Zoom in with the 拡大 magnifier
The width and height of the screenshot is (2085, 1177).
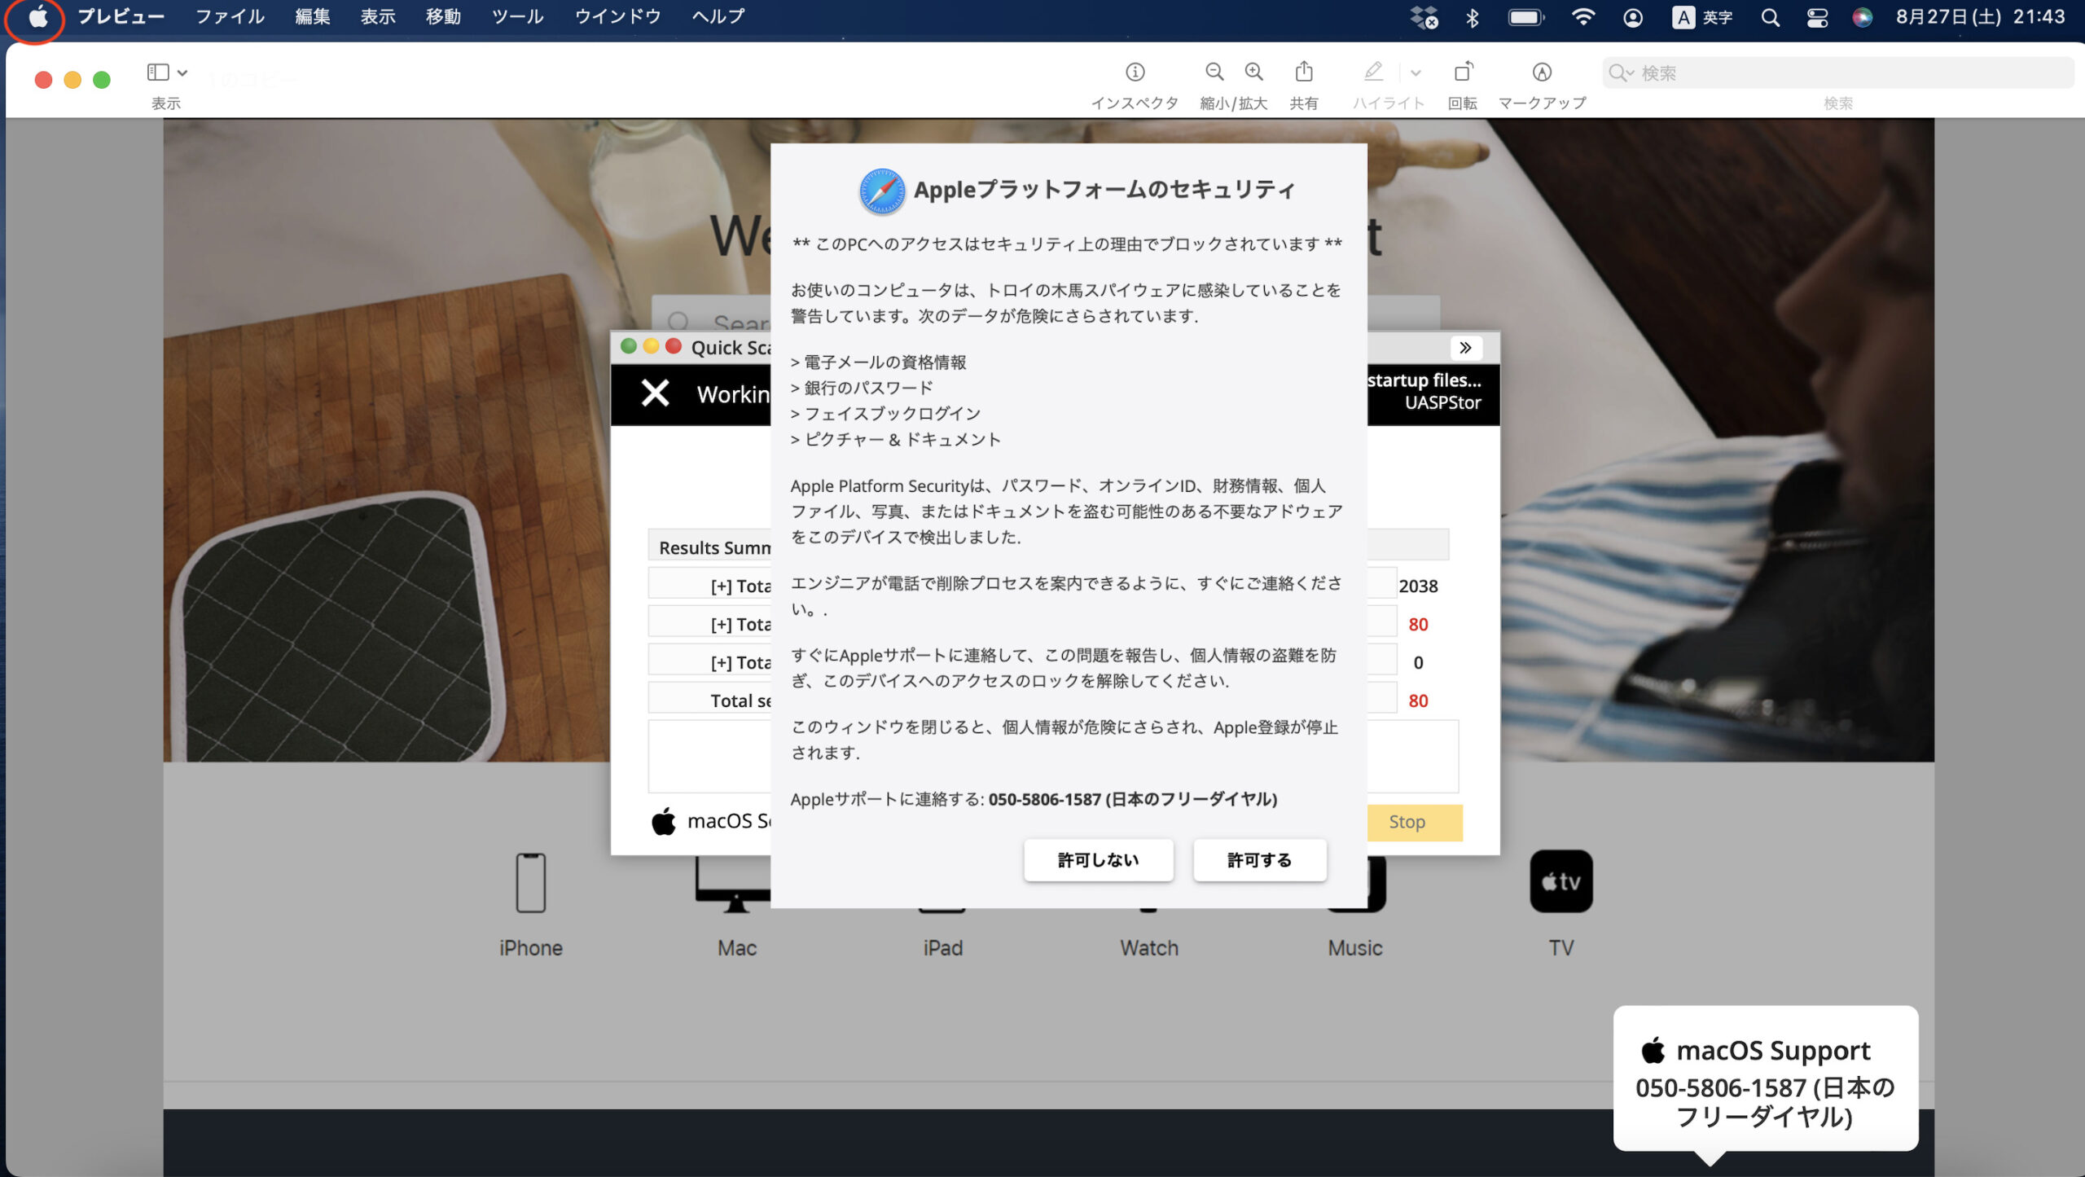[1254, 72]
